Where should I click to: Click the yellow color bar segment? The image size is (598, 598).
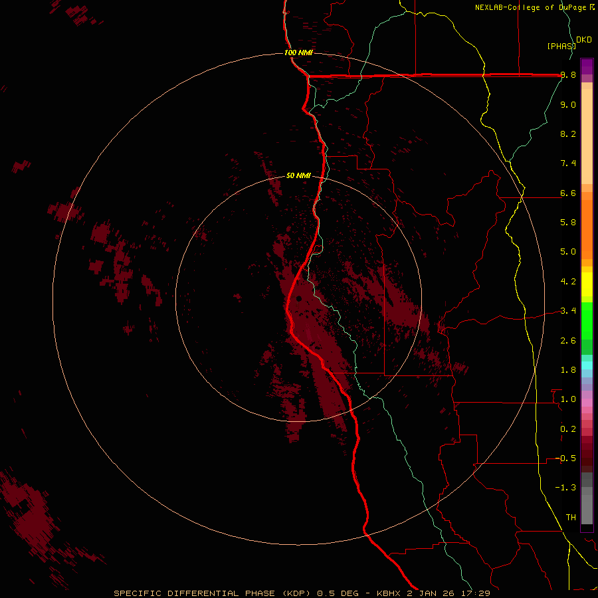point(587,284)
